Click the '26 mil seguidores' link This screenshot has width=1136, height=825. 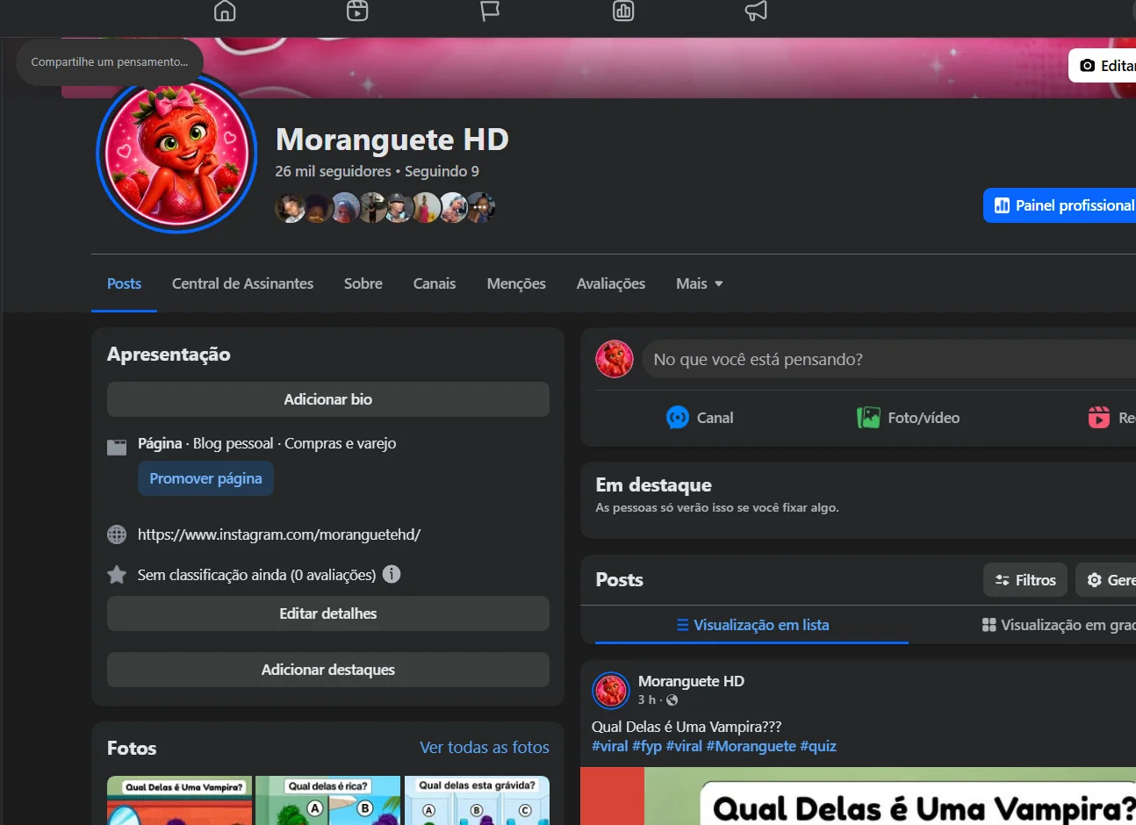click(x=333, y=171)
